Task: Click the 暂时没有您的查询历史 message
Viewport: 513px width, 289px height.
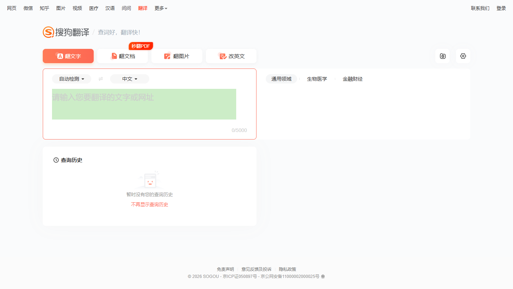Action: point(150,194)
